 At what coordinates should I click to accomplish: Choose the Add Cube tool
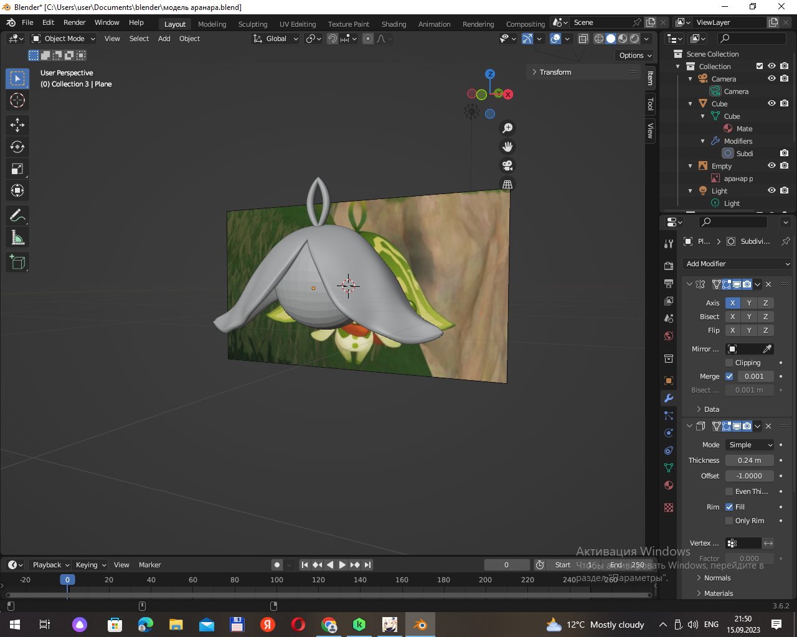pyautogui.click(x=17, y=263)
